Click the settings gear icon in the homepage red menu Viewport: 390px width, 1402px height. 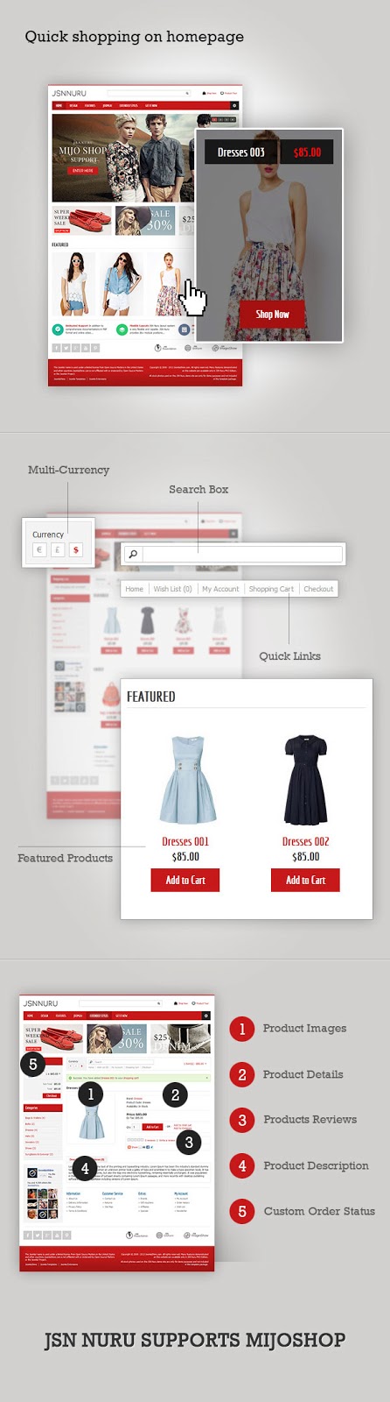[233, 105]
